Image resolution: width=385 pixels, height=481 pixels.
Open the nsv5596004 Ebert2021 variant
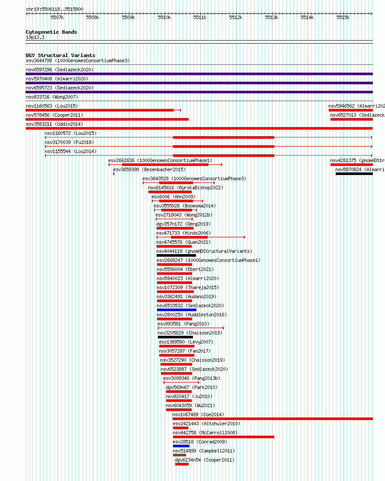pos(185,269)
